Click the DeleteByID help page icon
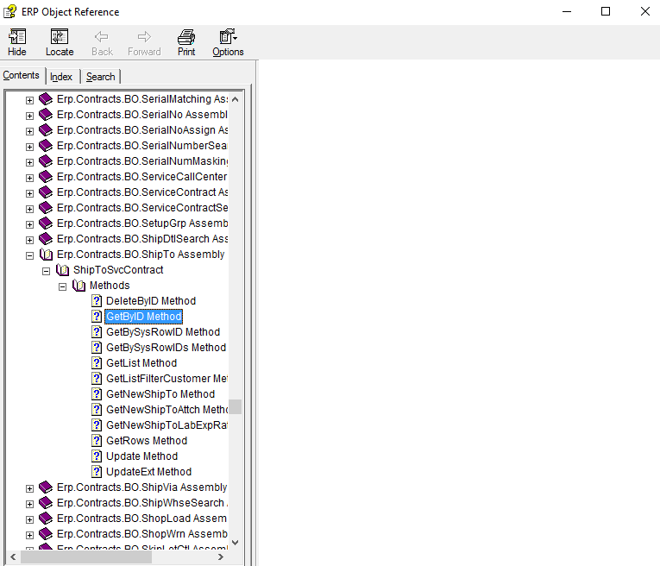 (97, 301)
